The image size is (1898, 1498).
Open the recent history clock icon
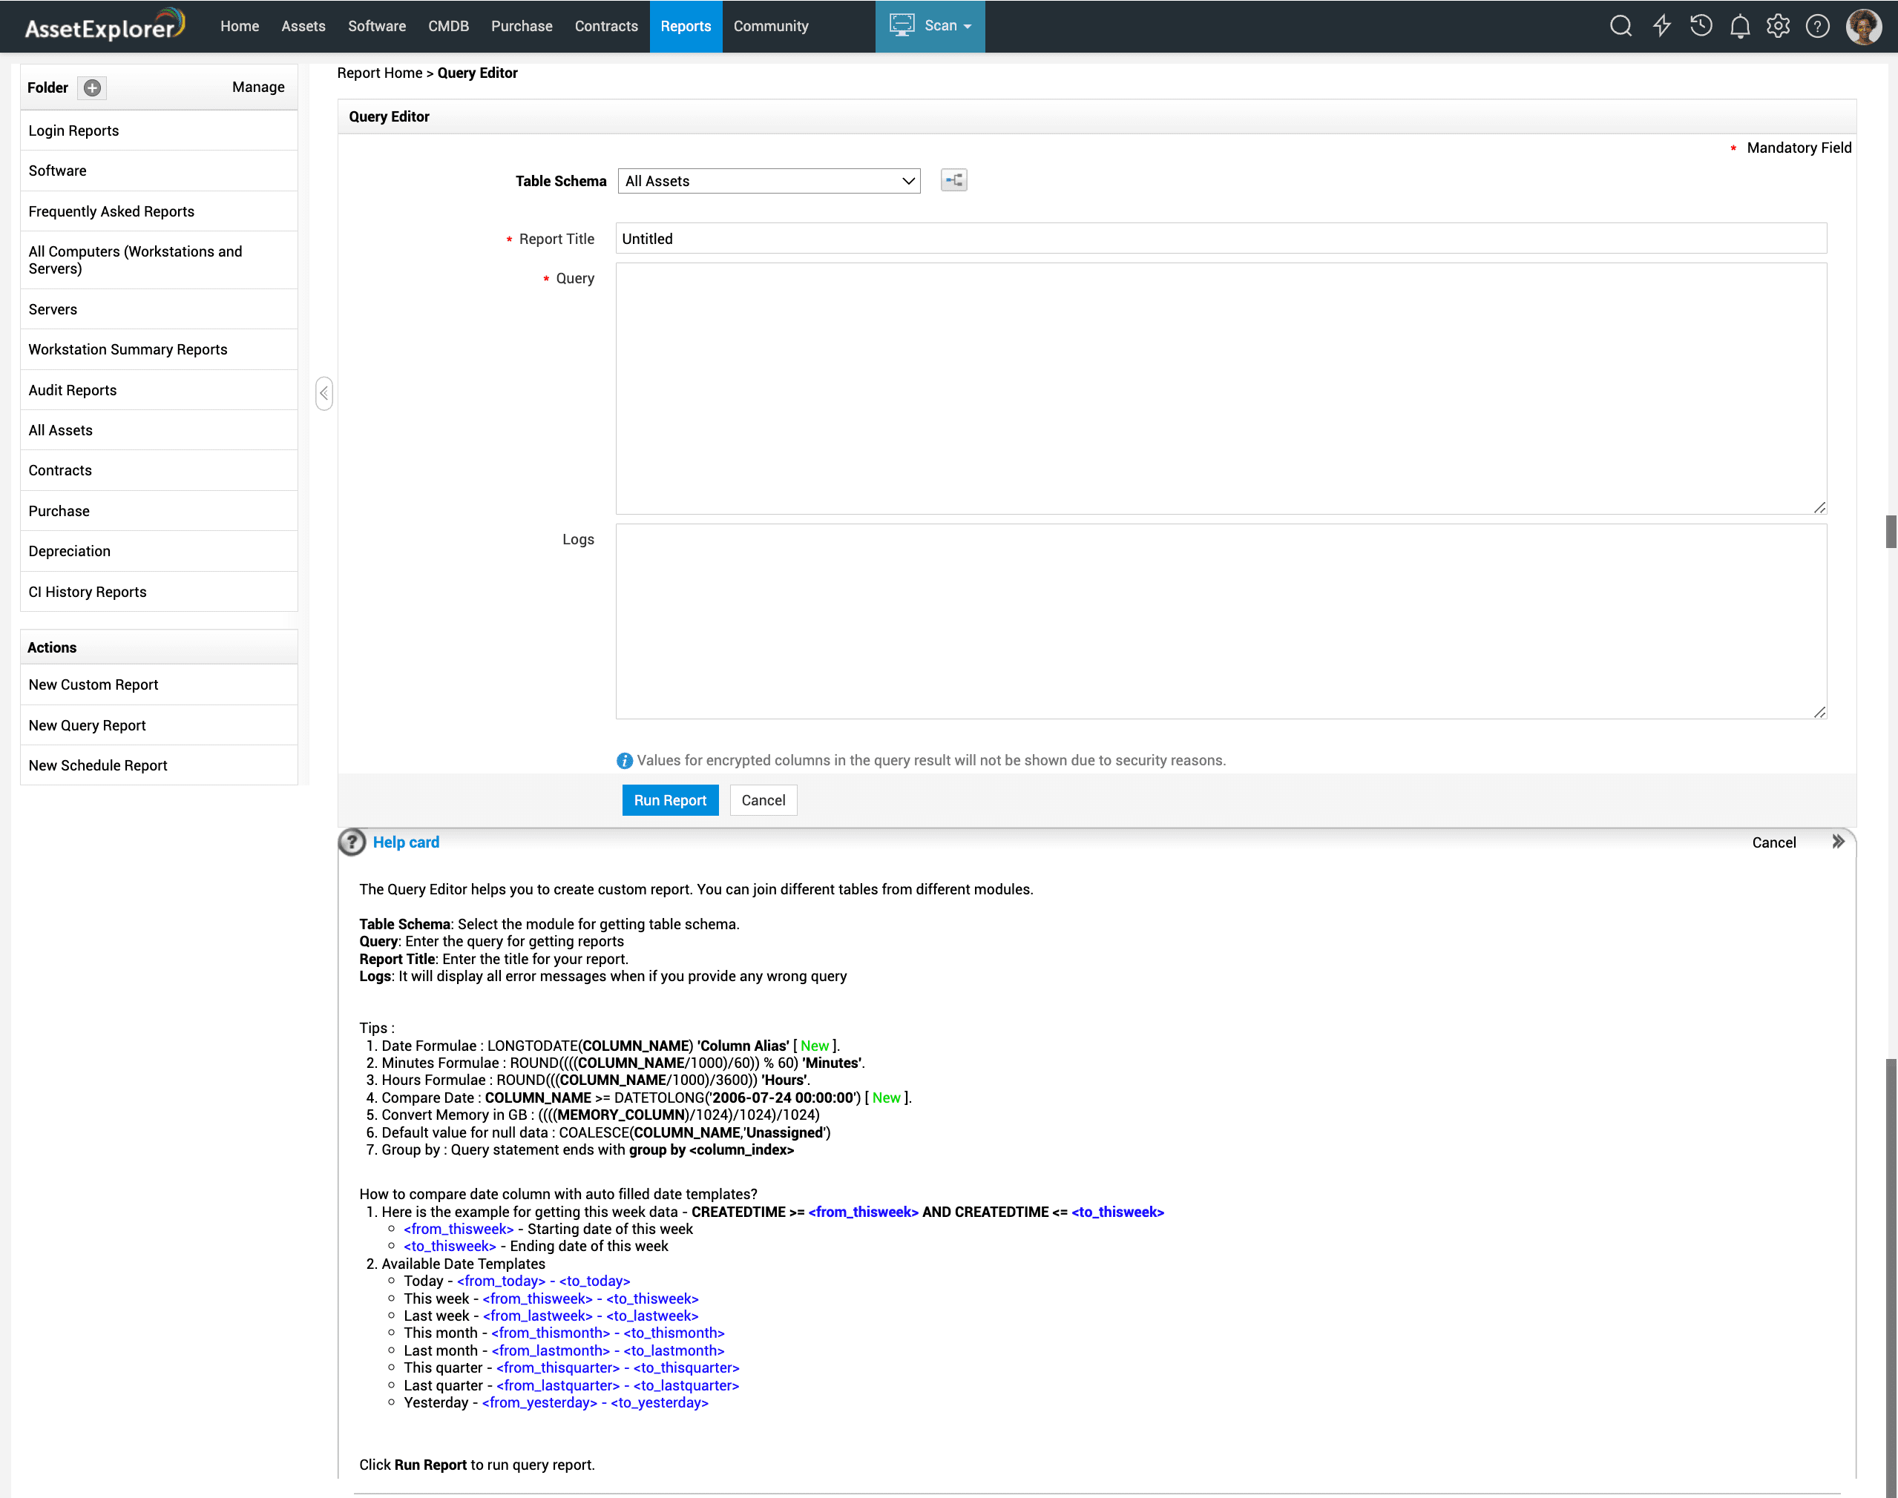pos(1701,26)
